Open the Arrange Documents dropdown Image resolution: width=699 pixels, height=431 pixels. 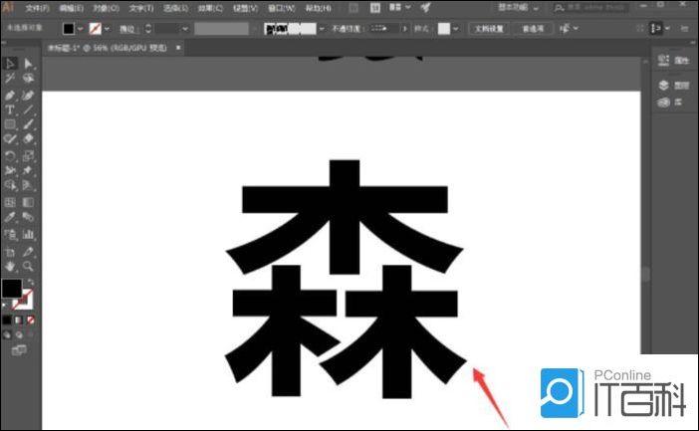[400, 8]
